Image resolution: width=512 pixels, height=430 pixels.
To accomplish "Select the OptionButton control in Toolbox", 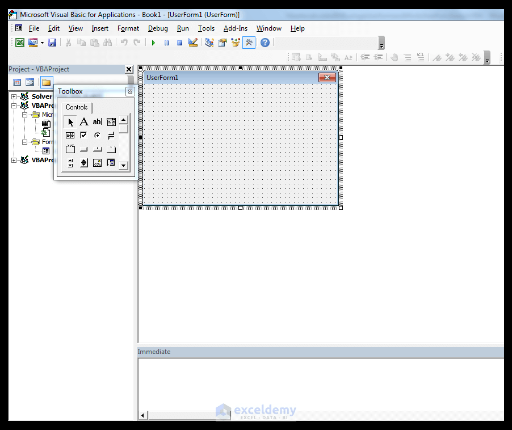I will tap(97, 136).
